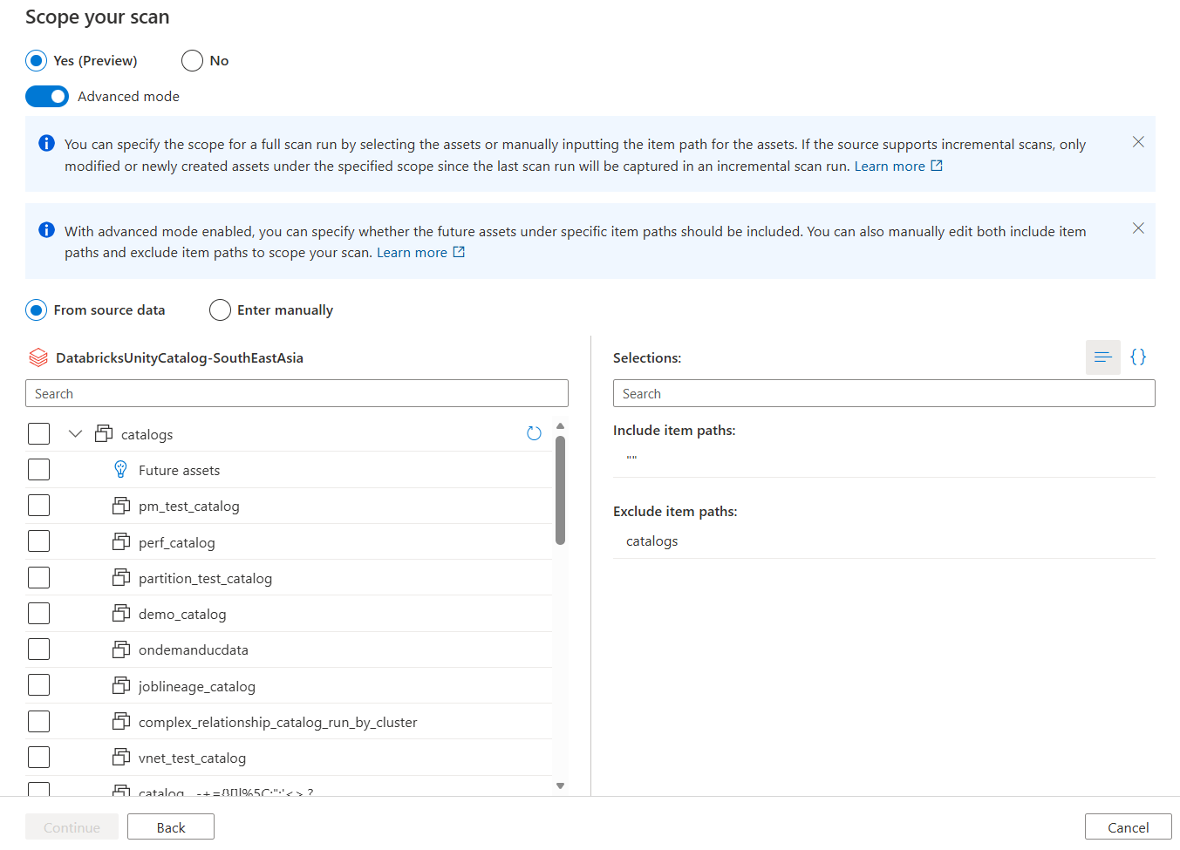The image size is (1180, 850).
Task: Check the perf_catalog checkbox
Action: pos(39,541)
